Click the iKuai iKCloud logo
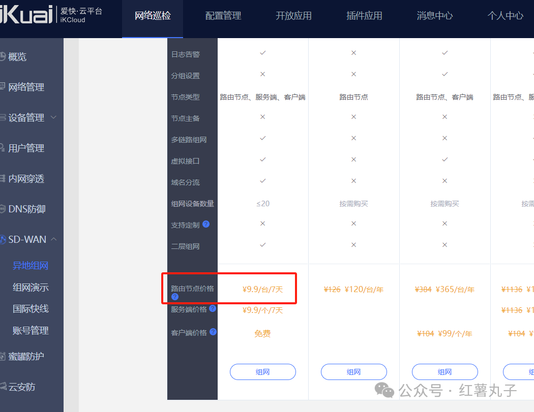The image size is (534, 412). click(51, 15)
